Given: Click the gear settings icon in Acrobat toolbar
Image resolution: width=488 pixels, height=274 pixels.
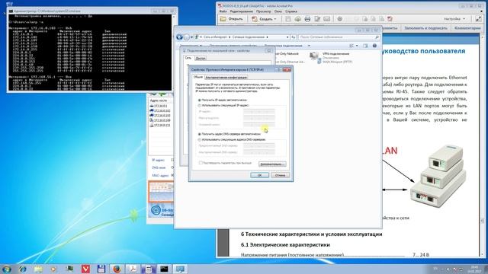Looking at the screenshot, I should click(339, 19).
